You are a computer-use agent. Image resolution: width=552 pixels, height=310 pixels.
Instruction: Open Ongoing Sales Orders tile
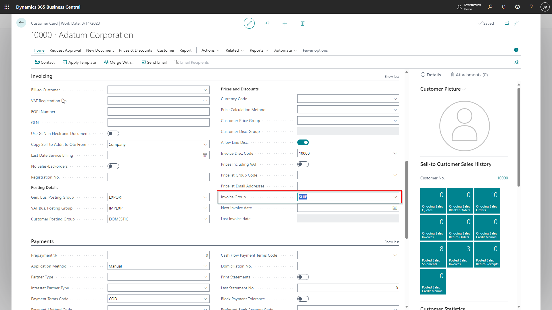487,201
